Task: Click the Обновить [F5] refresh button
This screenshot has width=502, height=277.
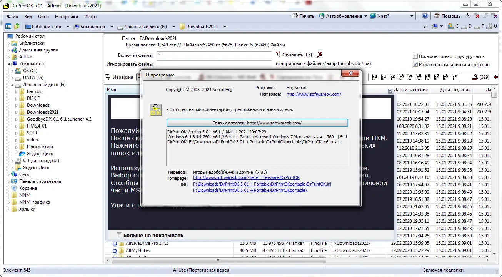Action: 294,55
